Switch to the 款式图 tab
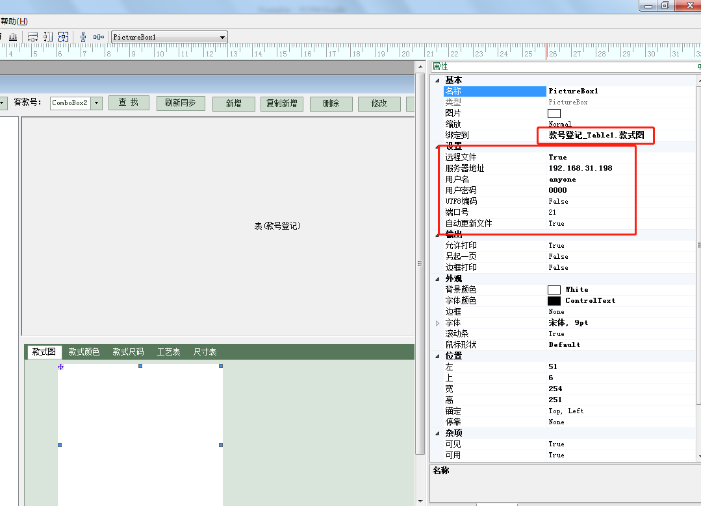The width and height of the screenshot is (701, 506). click(x=44, y=352)
